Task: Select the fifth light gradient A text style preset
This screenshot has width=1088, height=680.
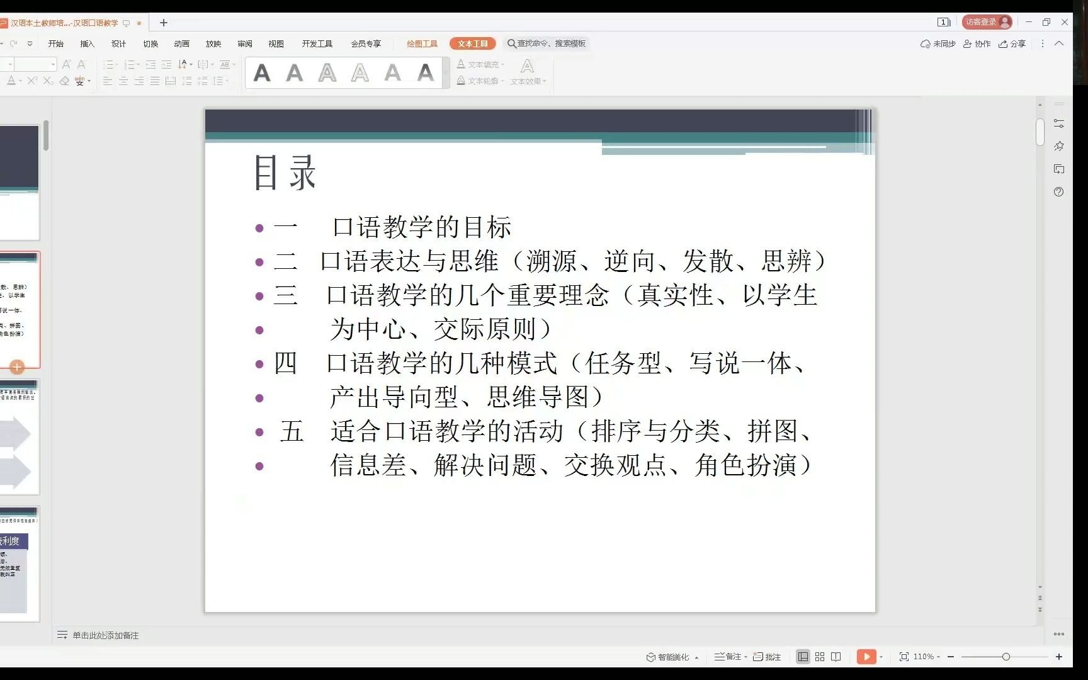Action: point(393,73)
